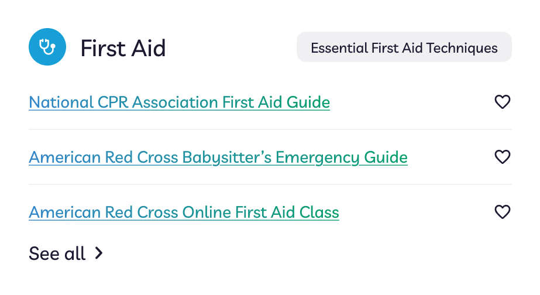Follow the middle Red Cross guide link

click(x=218, y=157)
